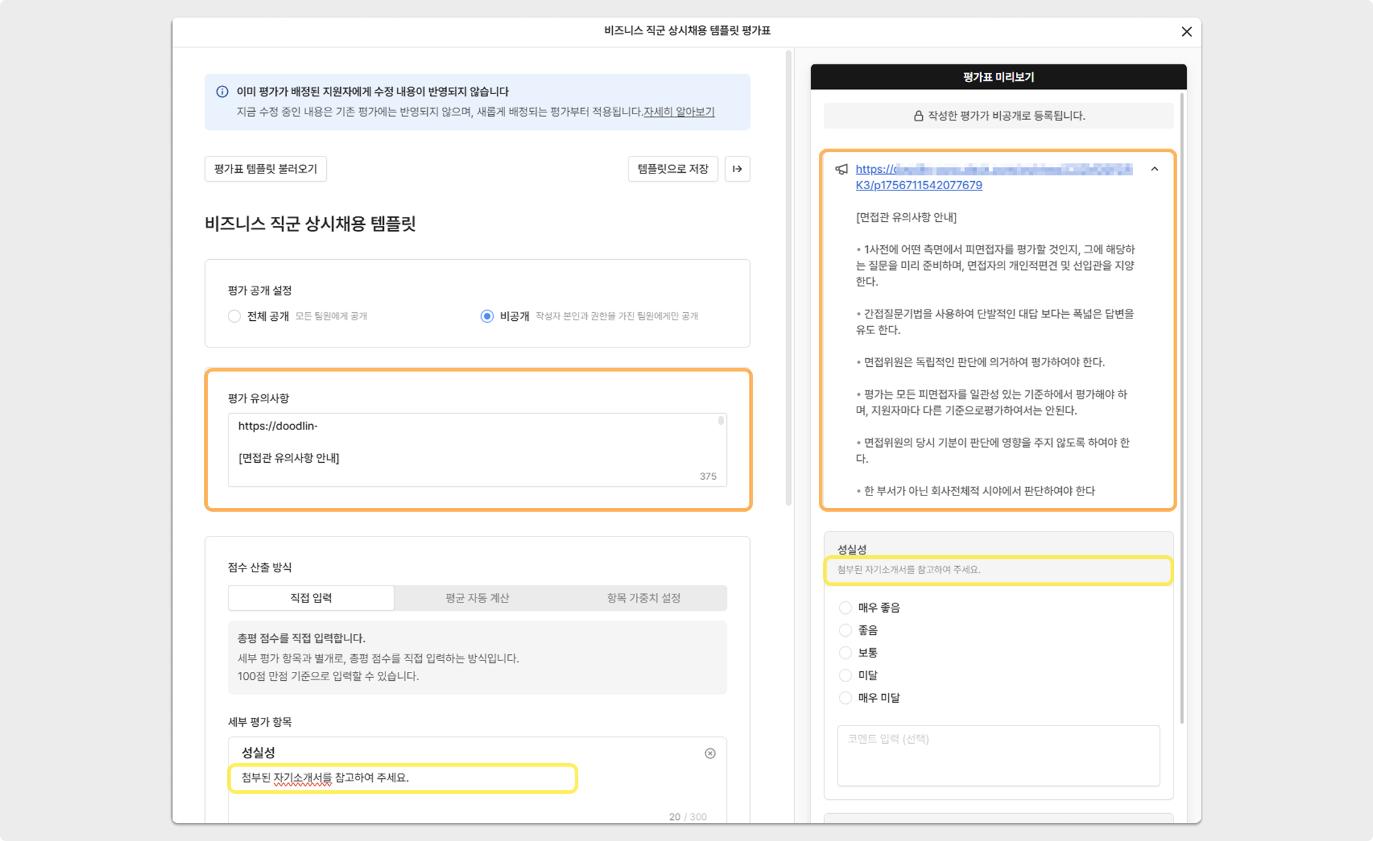1373x841 pixels.
Task: Collapse the preview notice with the chevron
Action: [1154, 169]
